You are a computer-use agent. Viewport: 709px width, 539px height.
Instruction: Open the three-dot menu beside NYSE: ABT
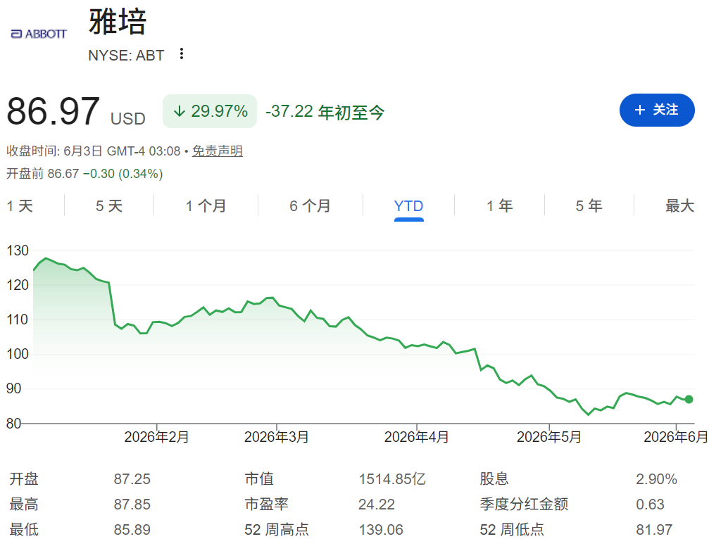[182, 53]
